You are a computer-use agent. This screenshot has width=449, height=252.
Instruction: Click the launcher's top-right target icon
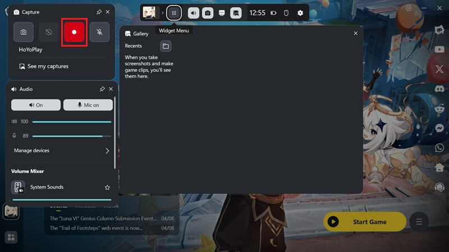tap(409, 8)
